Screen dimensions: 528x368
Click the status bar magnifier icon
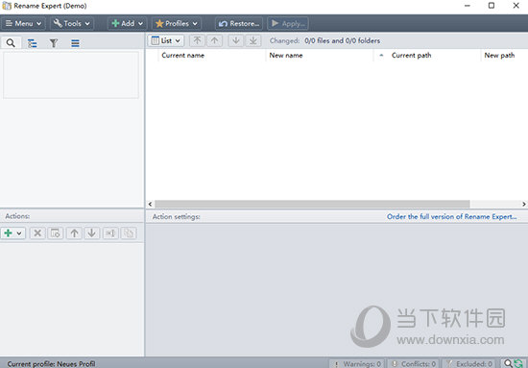[508, 363]
